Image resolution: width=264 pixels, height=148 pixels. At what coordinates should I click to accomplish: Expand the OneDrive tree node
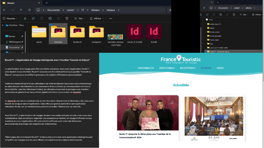pos(2,25)
